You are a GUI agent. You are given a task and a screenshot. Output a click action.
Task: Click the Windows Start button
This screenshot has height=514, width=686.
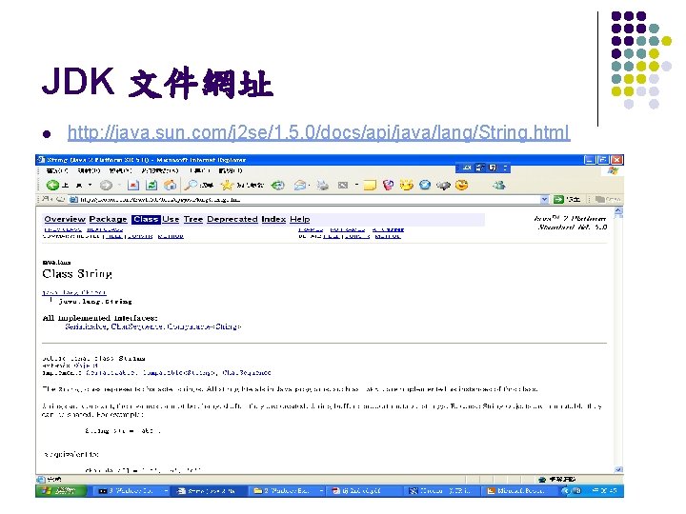[61, 491]
